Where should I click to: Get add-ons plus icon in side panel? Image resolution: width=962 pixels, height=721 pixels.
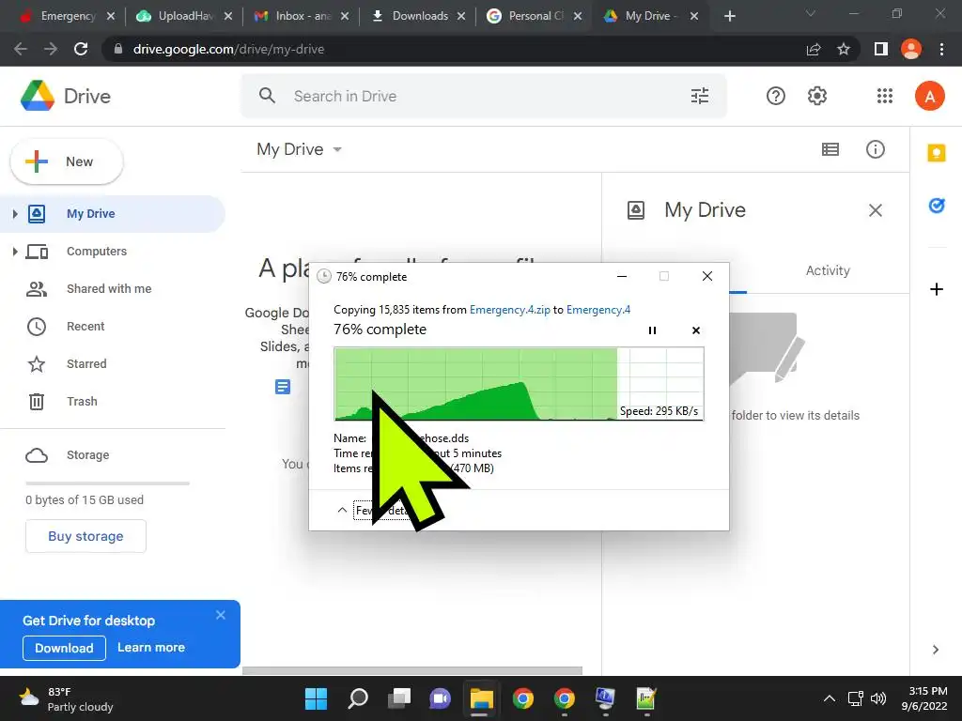pyautogui.click(x=937, y=289)
